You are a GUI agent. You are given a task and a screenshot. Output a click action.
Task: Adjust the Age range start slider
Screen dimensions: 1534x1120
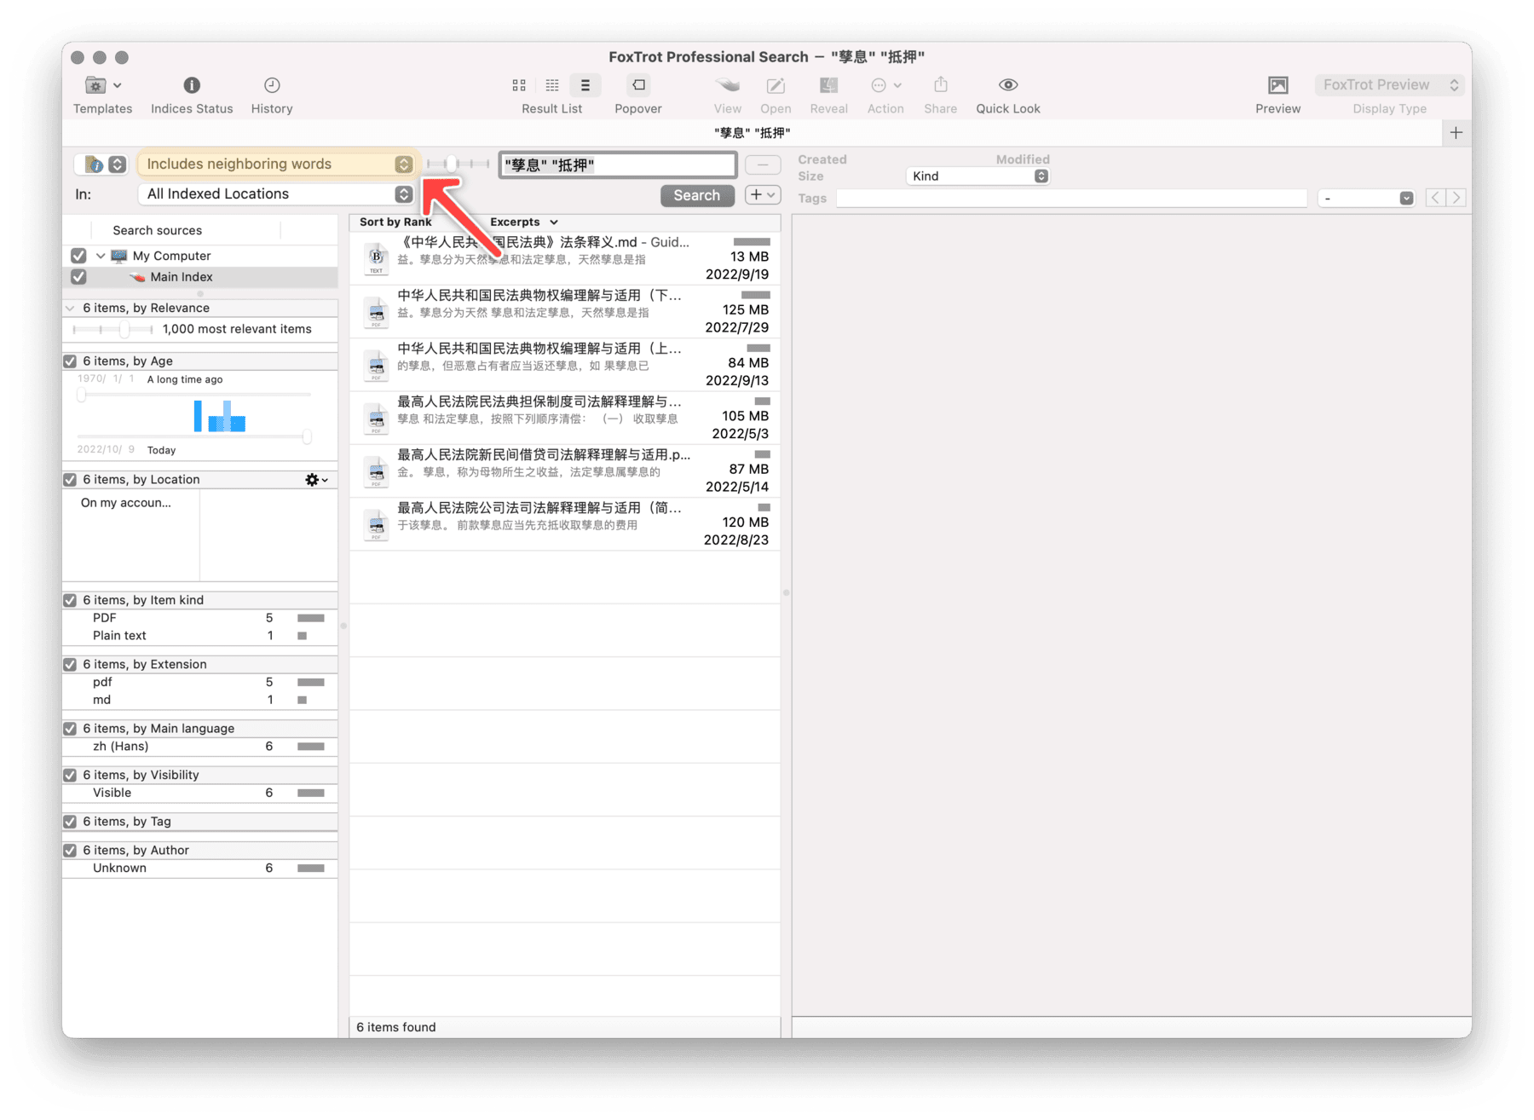click(x=82, y=394)
